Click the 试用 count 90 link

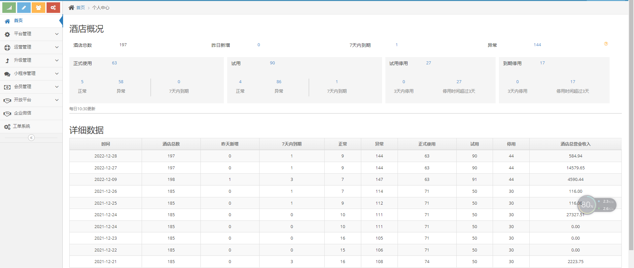pyautogui.click(x=272, y=63)
